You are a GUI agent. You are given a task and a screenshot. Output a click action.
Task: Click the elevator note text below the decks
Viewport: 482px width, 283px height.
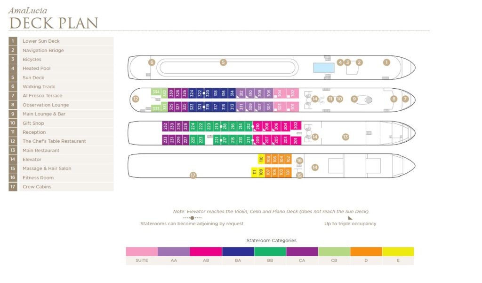click(271, 212)
